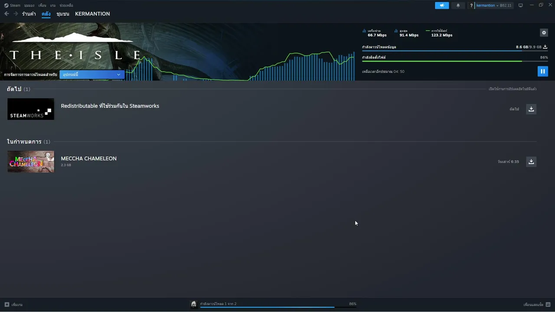Open friends and chat icon
The width and height of the screenshot is (555, 312).
[548, 305]
